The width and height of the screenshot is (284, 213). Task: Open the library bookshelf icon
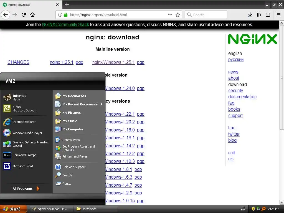[x=259, y=15]
